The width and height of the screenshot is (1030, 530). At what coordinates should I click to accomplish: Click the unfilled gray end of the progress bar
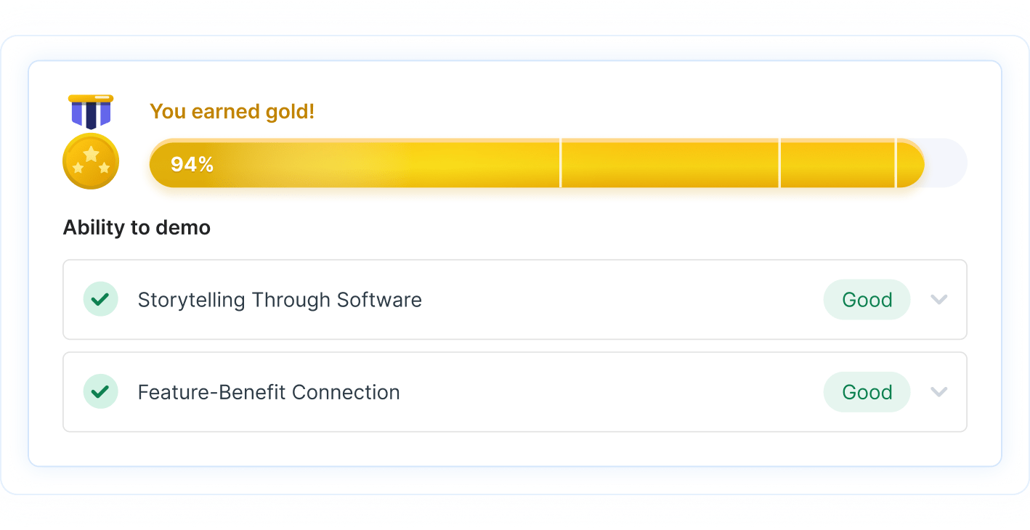click(x=946, y=163)
